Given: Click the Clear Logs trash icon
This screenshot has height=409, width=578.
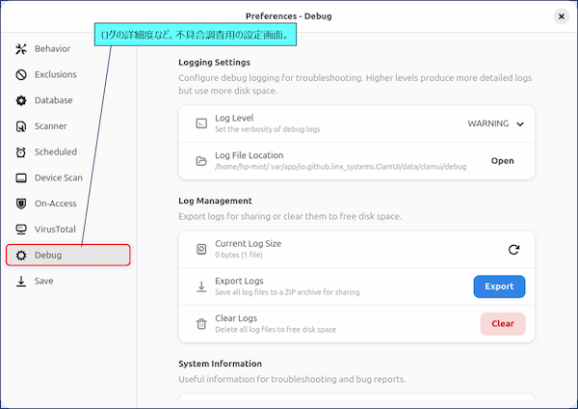Looking at the screenshot, I should tap(201, 324).
